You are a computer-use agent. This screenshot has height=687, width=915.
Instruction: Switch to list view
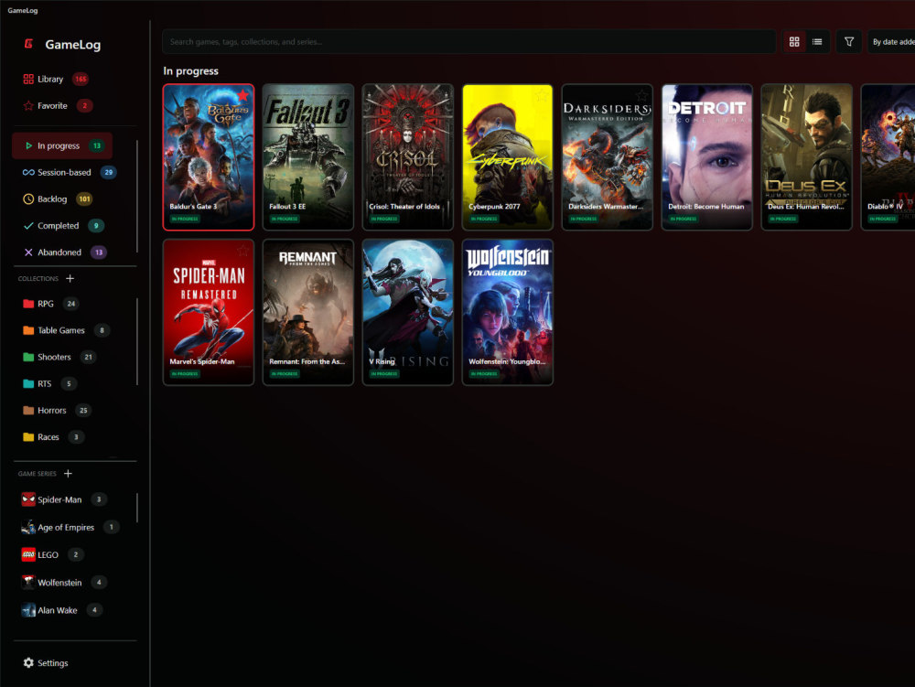pos(817,41)
